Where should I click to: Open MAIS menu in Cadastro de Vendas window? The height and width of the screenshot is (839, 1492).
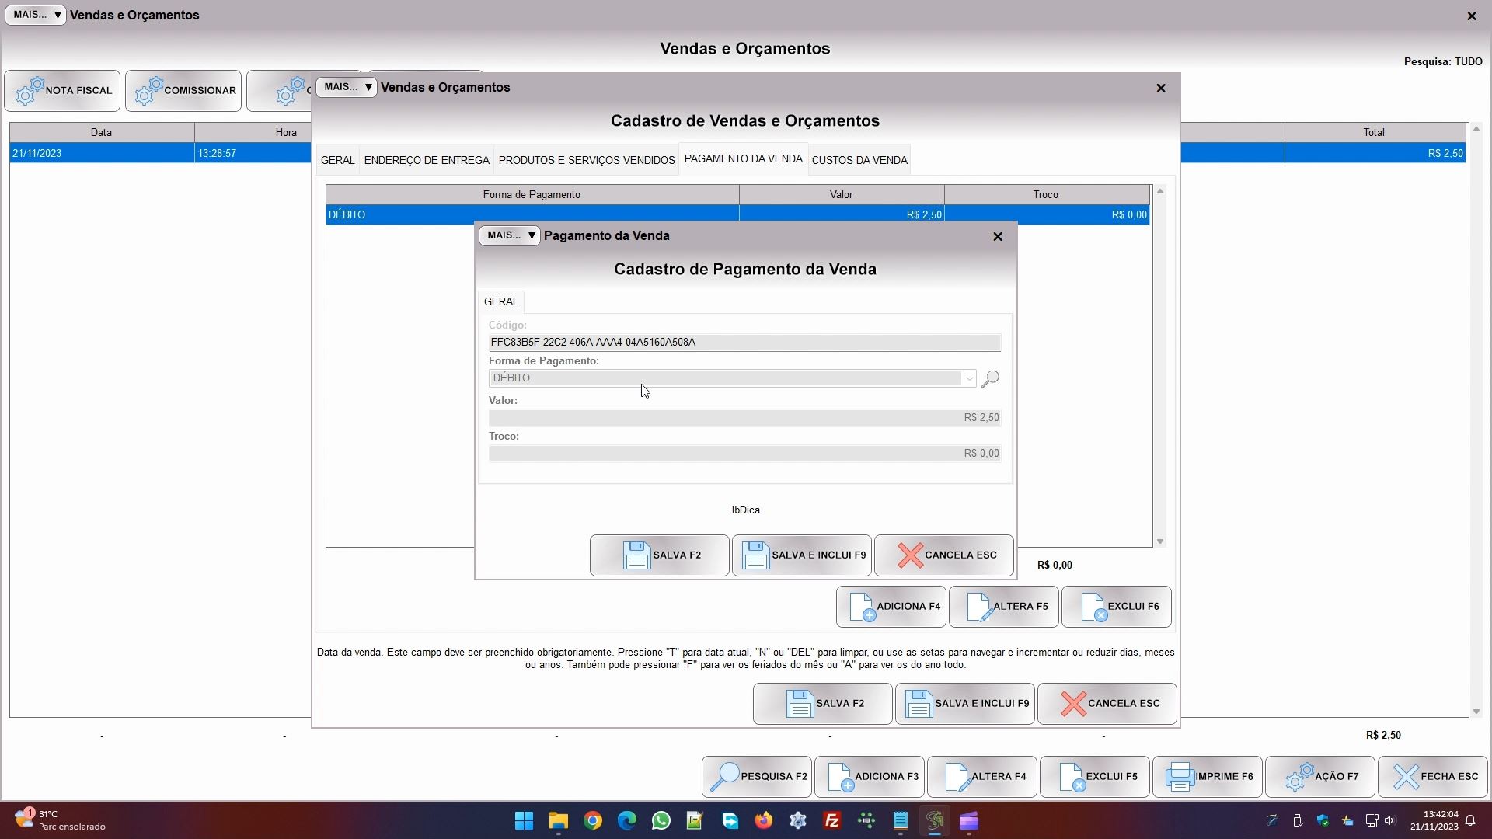click(x=346, y=87)
